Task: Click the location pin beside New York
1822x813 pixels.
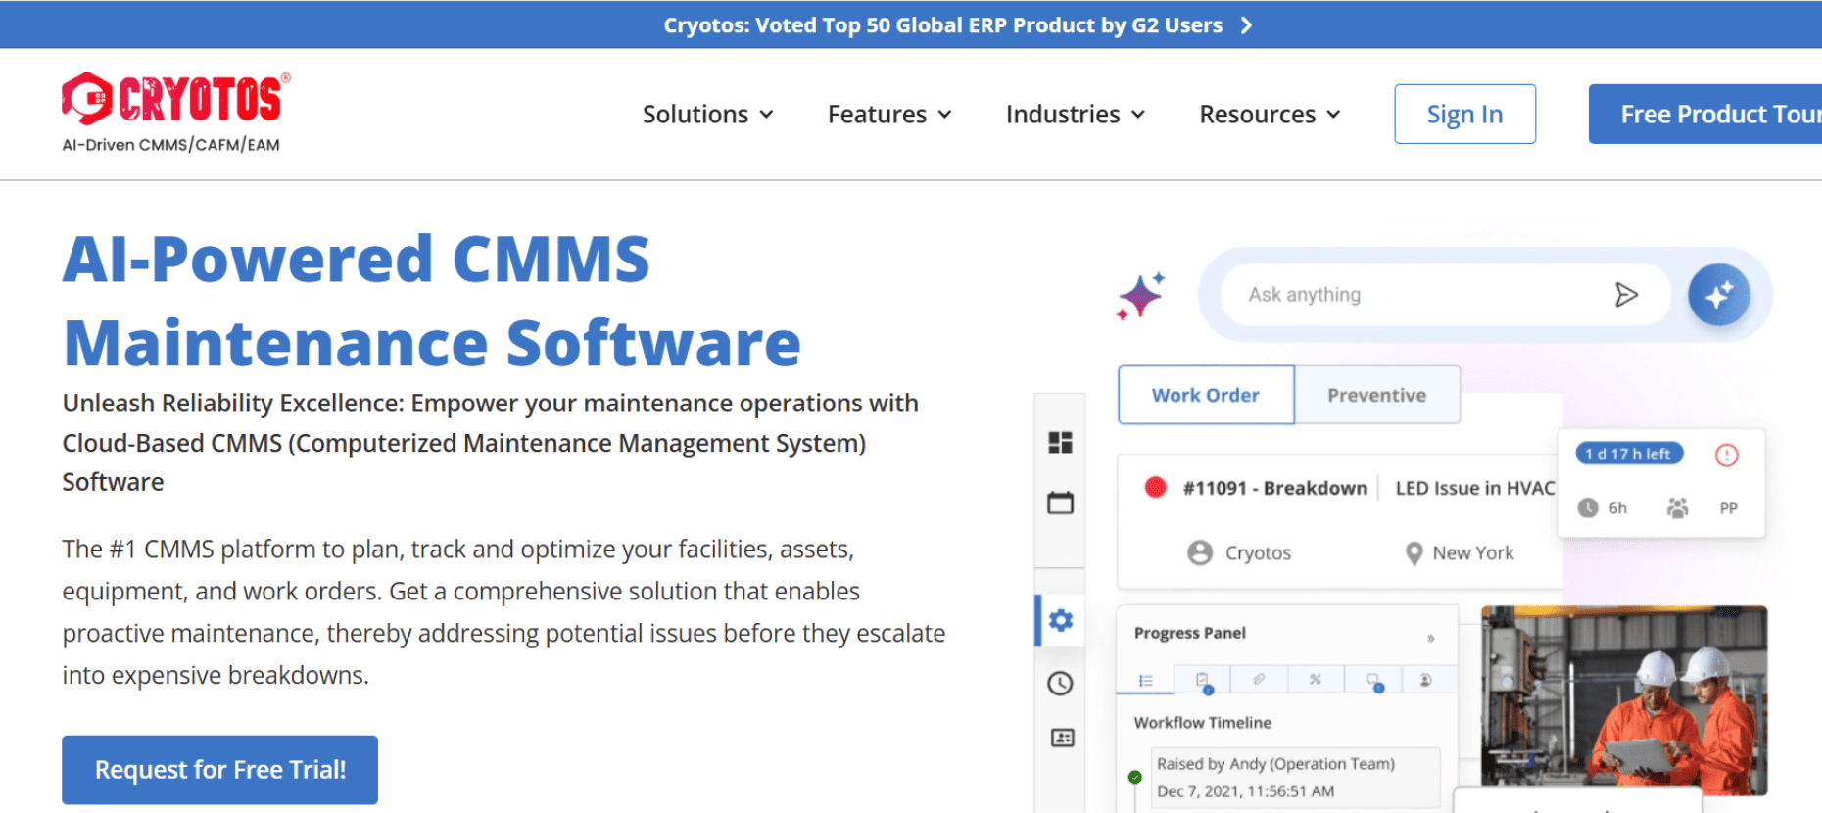Action: tap(1414, 553)
